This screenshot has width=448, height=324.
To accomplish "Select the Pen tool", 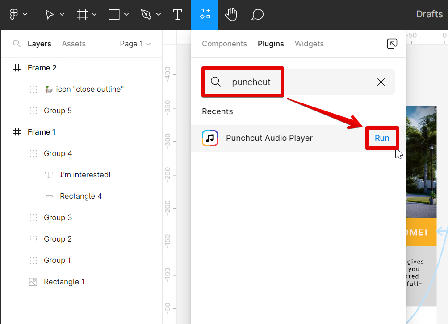I will coord(146,15).
